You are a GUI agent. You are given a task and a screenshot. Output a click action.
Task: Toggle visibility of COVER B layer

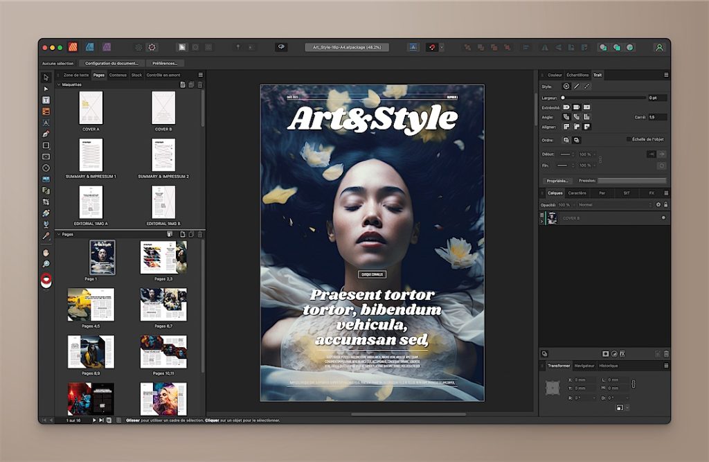pos(663,217)
